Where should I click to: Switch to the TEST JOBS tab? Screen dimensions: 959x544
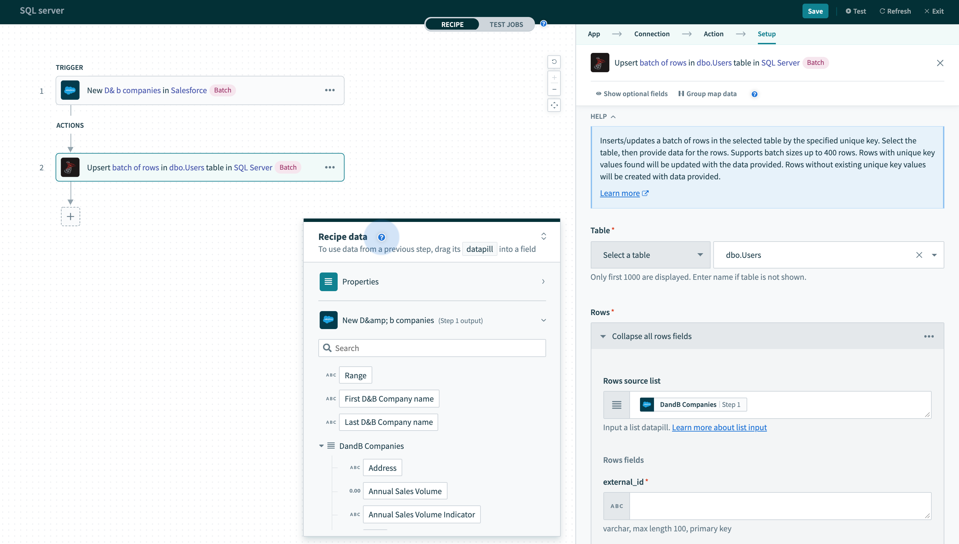[x=506, y=24]
